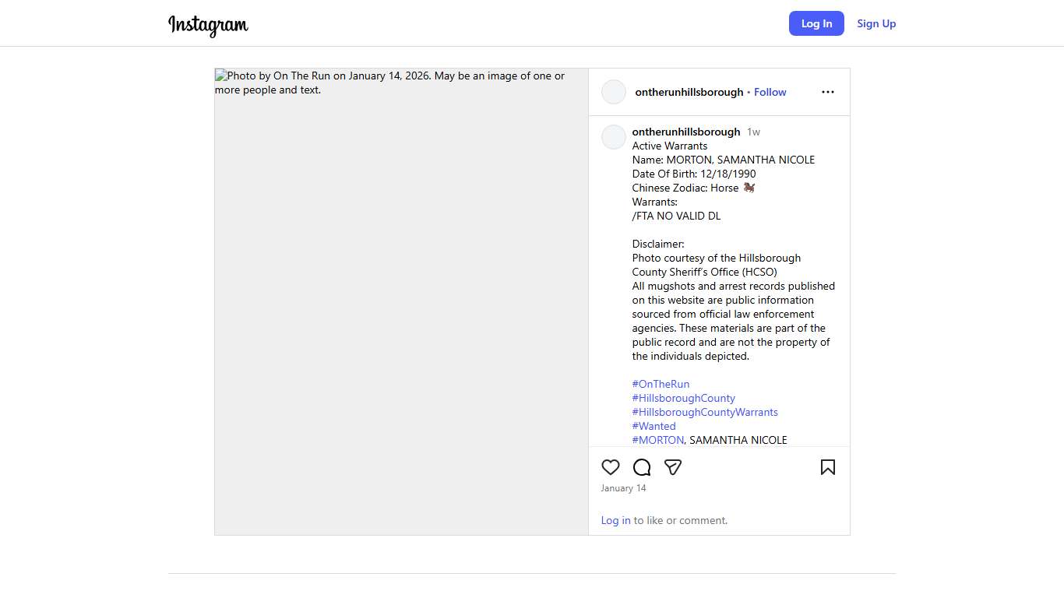Viewport: 1064px width, 598px height.
Task: Save post with bookmark icon
Action: 827,467
